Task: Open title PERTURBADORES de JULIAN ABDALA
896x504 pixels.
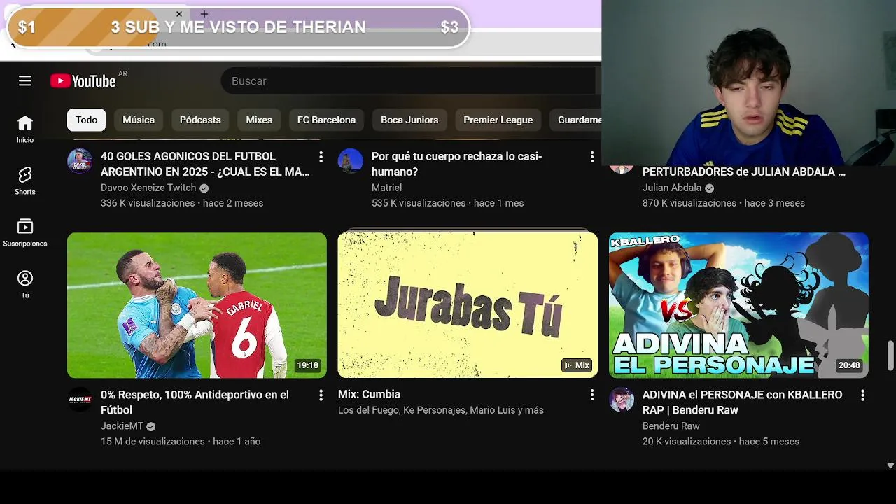Action: pos(744,171)
